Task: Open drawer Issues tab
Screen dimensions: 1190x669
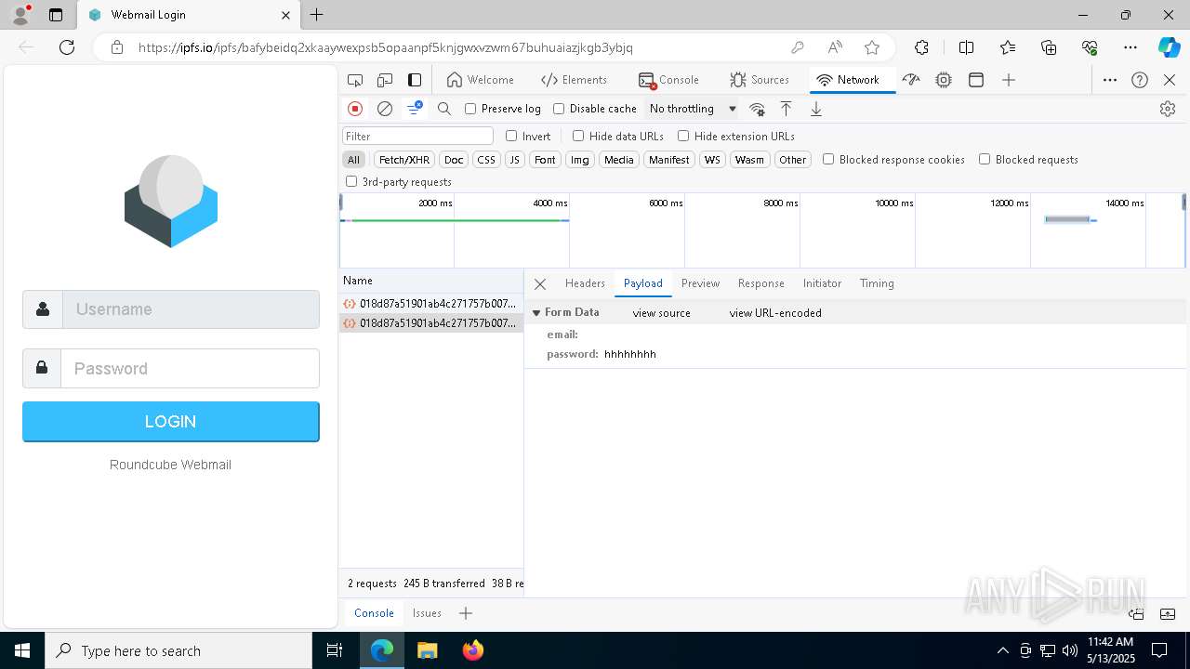Action: pos(427,613)
